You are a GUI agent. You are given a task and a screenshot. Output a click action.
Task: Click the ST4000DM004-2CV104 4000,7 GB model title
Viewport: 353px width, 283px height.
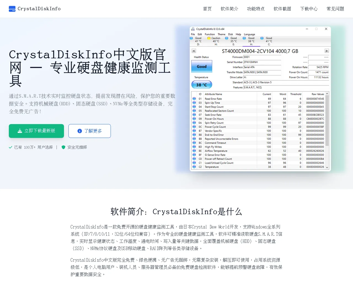tap(260, 51)
